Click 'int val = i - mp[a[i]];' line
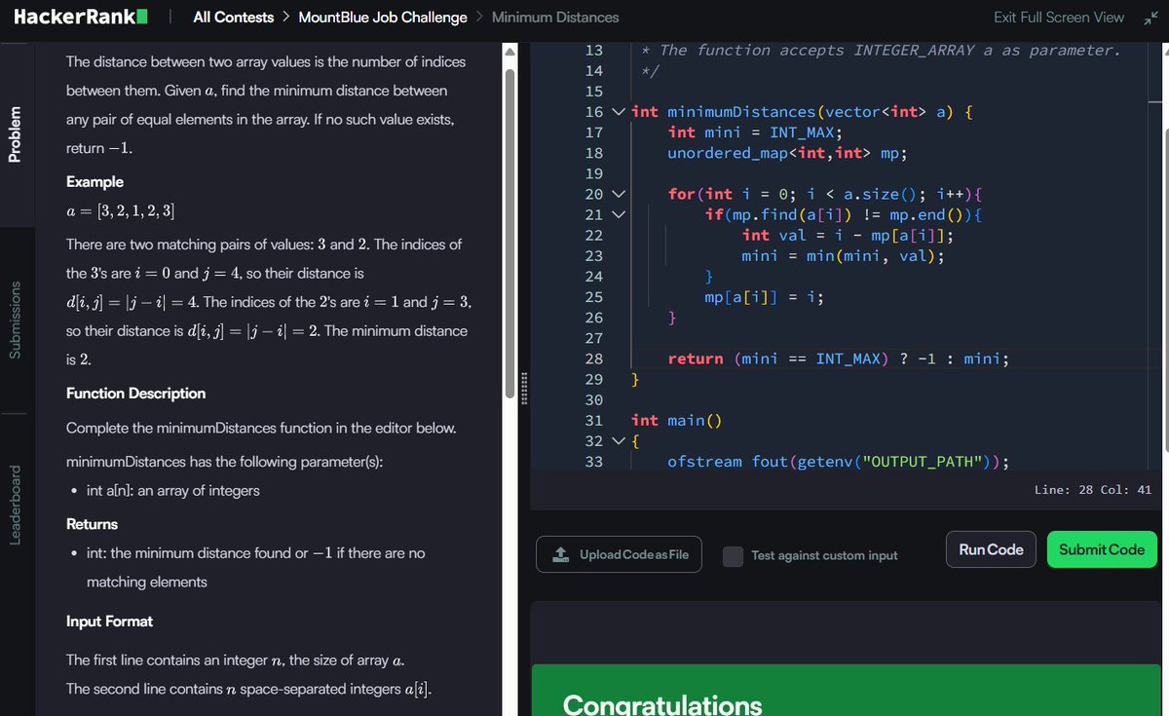This screenshot has width=1169, height=716. [848, 236]
